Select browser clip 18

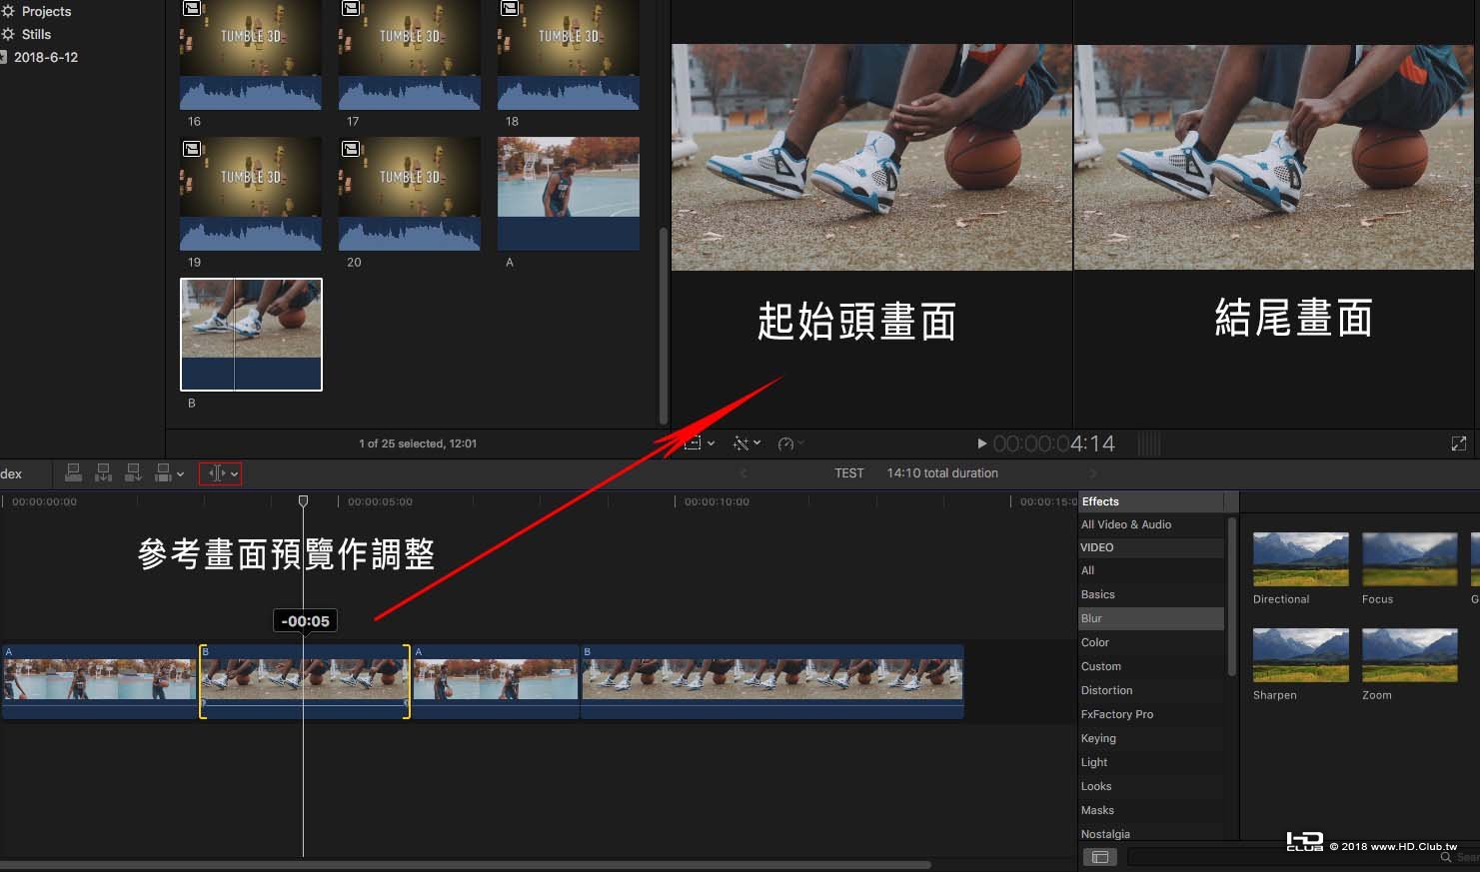tap(569, 55)
